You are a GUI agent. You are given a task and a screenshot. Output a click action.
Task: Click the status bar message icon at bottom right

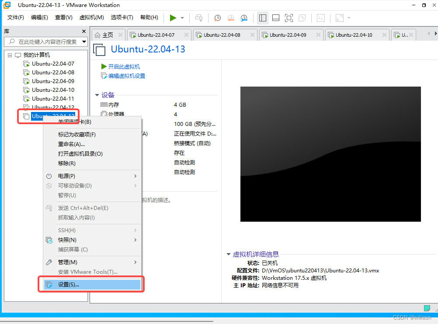coord(427,308)
